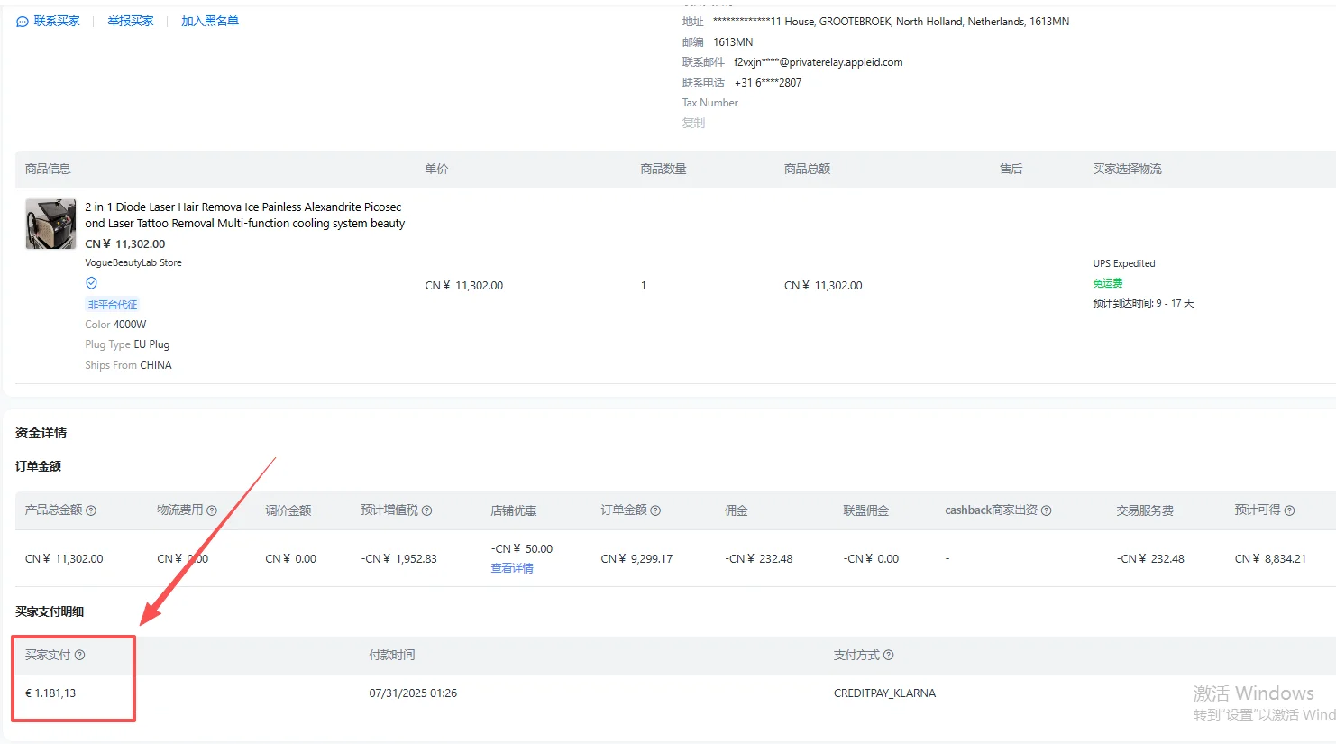This screenshot has width=1336, height=744.
Task: Open the Diode Laser Hair Removal product title
Action: point(244,215)
